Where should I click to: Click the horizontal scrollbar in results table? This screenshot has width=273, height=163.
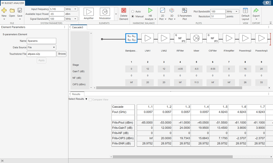point(173,157)
